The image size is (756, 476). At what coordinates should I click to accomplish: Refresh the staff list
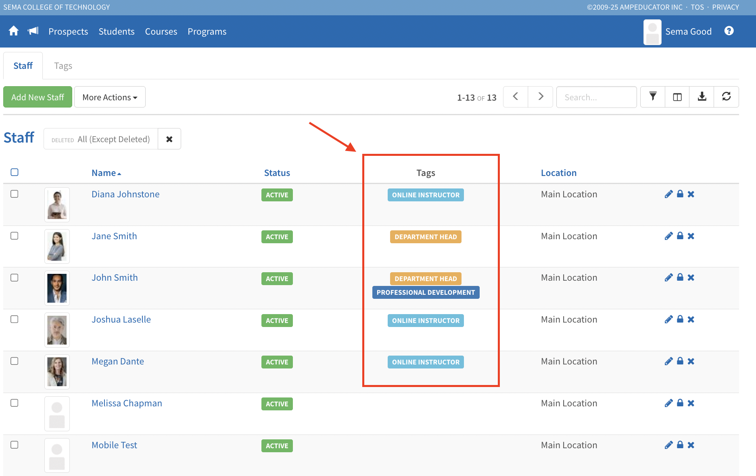tap(726, 97)
